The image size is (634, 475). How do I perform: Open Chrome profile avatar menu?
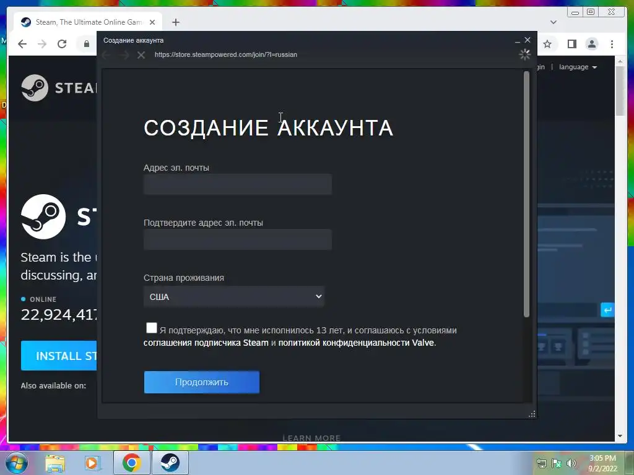592,44
